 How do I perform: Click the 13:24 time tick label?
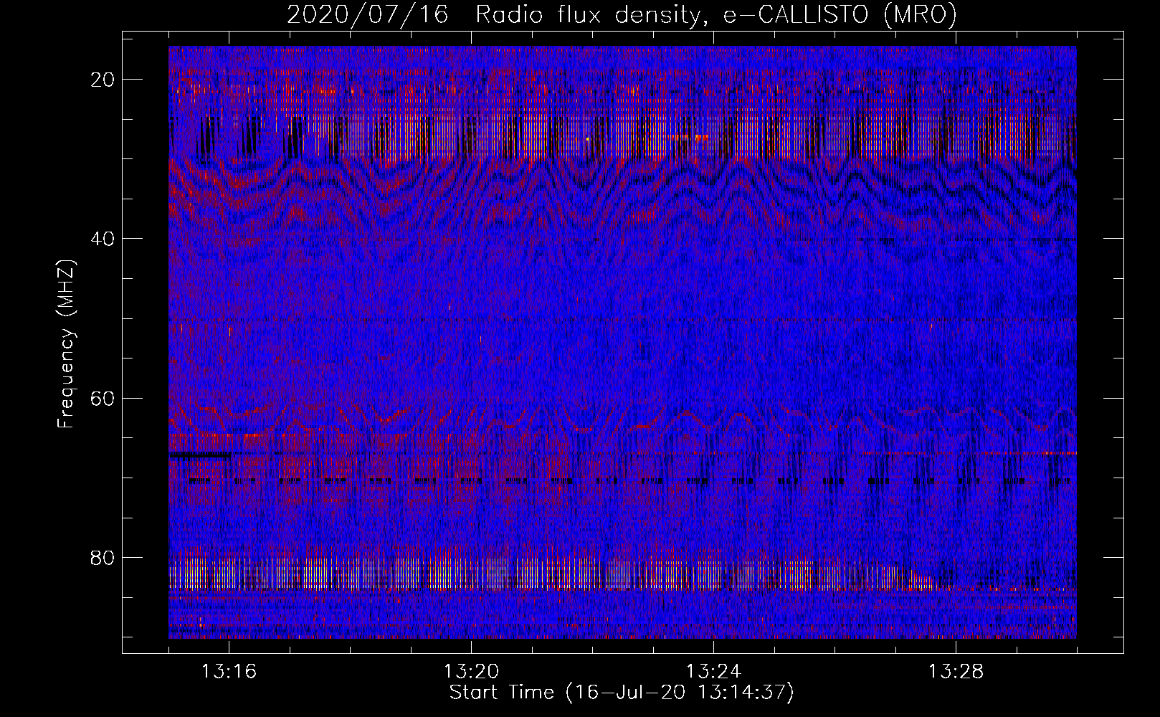click(x=713, y=672)
